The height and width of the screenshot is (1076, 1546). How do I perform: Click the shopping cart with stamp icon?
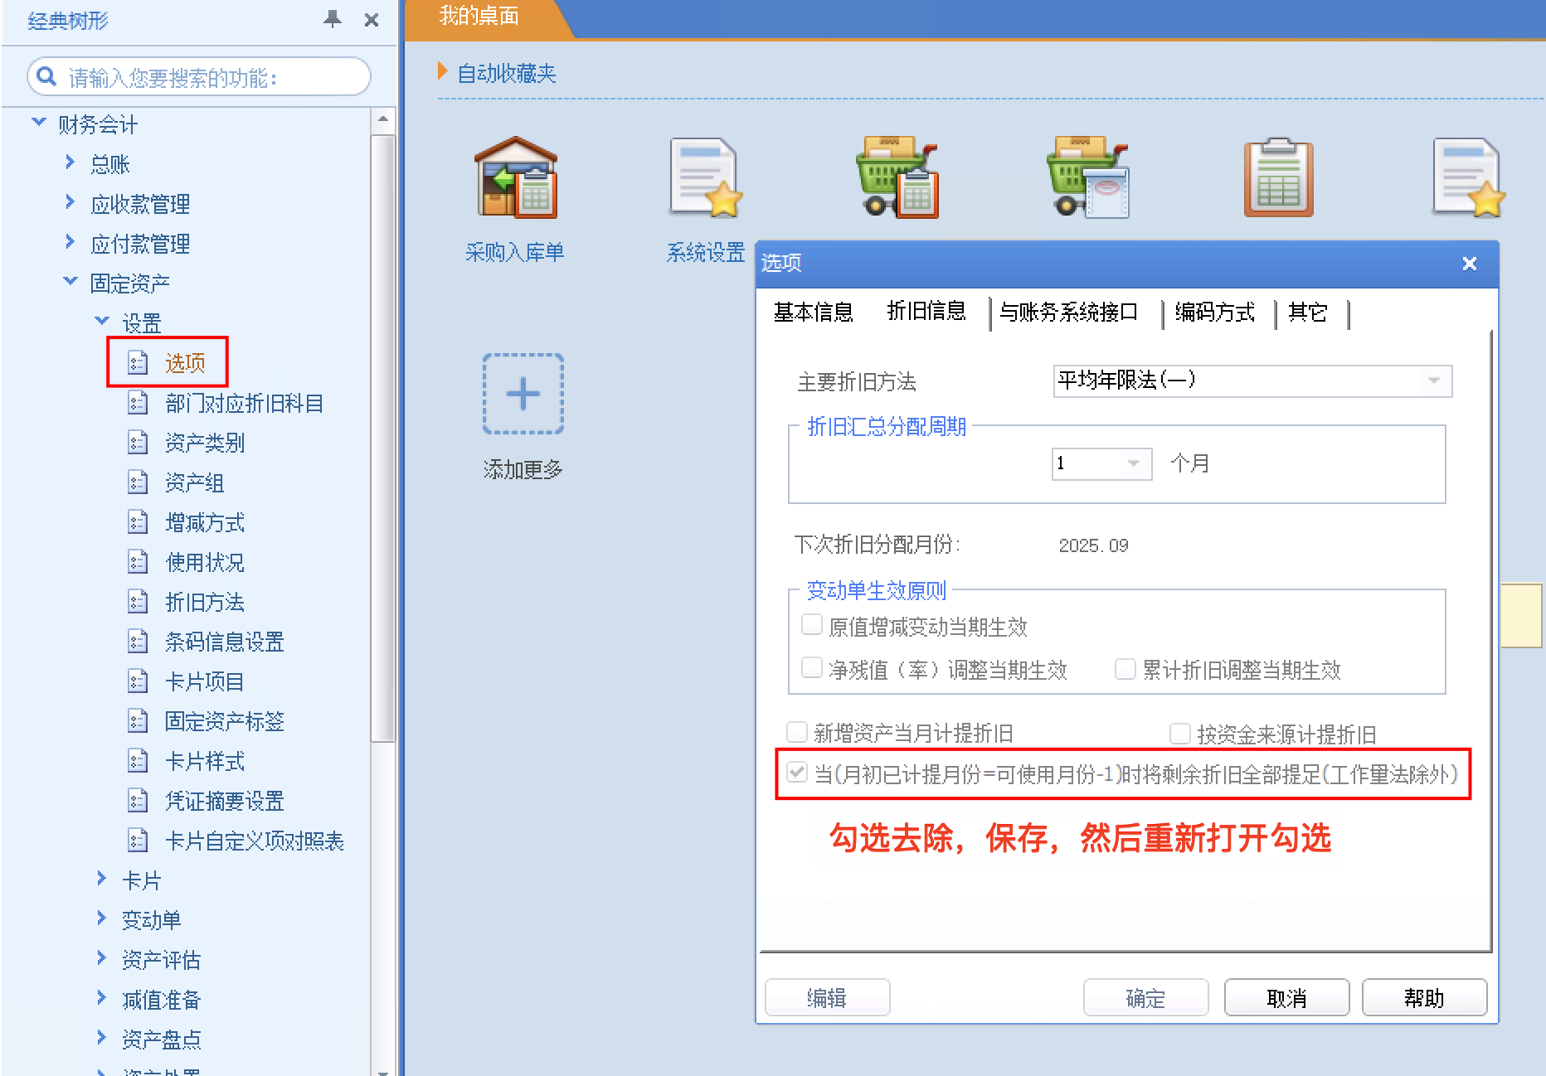(x=1087, y=177)
